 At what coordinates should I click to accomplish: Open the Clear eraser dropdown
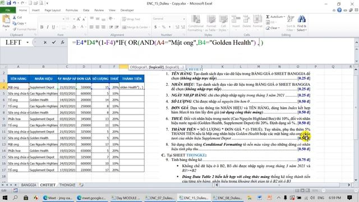[273, 28]
